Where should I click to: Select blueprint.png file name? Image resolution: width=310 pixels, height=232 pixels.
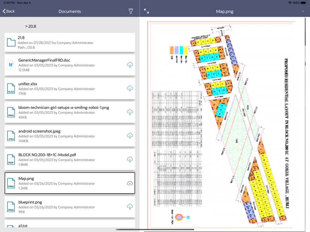tap(30, 202)
